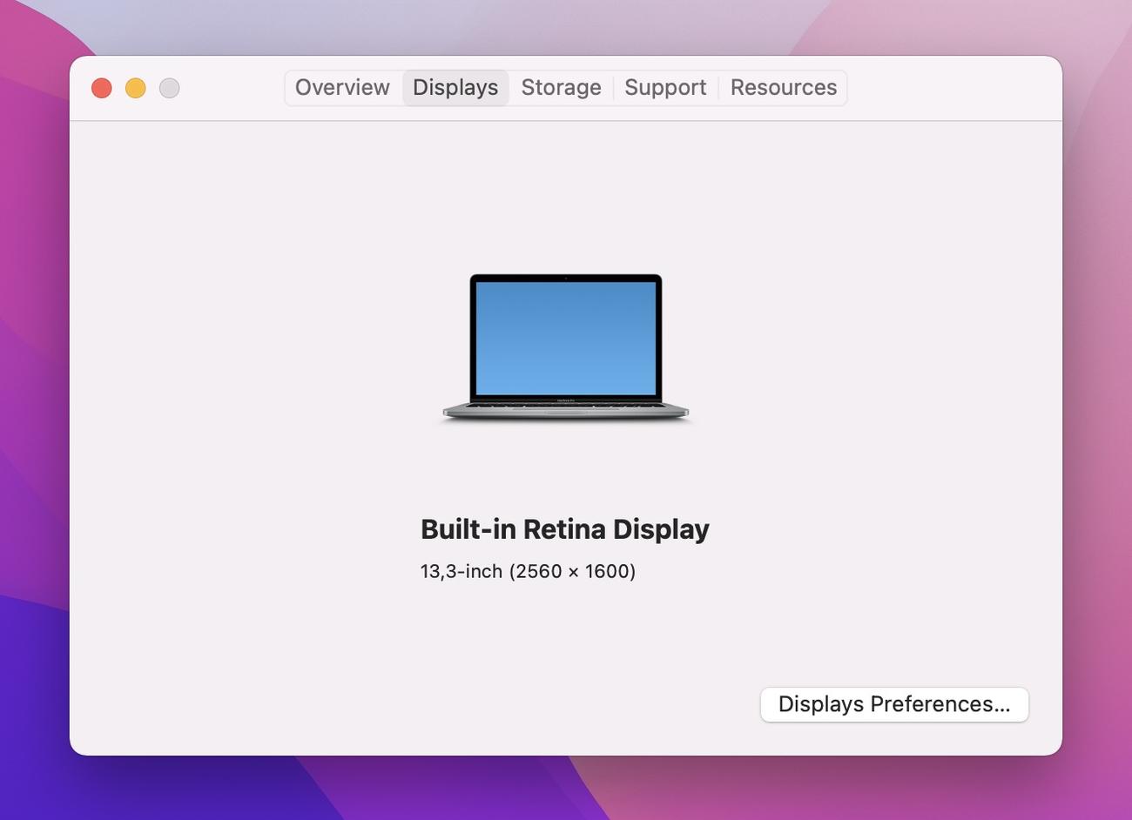Click the Built-in Retina Display heading
Viewport: 1132px width, 820px height.
(565, 529)
